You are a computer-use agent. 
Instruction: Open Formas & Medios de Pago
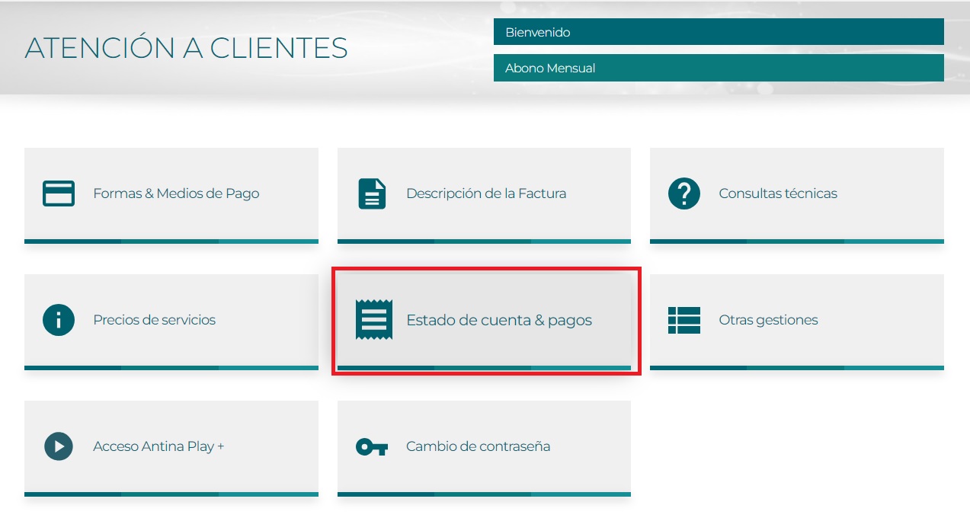click(176, 193)
